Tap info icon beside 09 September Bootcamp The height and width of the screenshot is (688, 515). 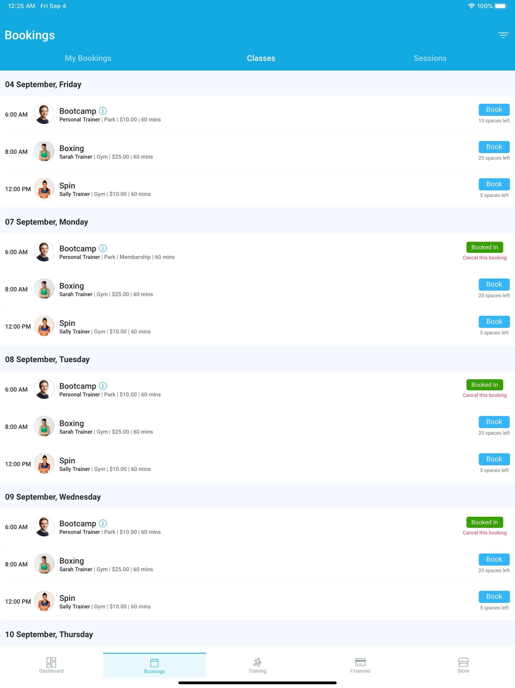(103, 523)
